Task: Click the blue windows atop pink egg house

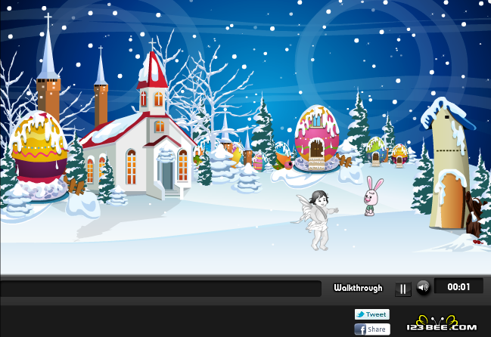Action: point(316,120)
